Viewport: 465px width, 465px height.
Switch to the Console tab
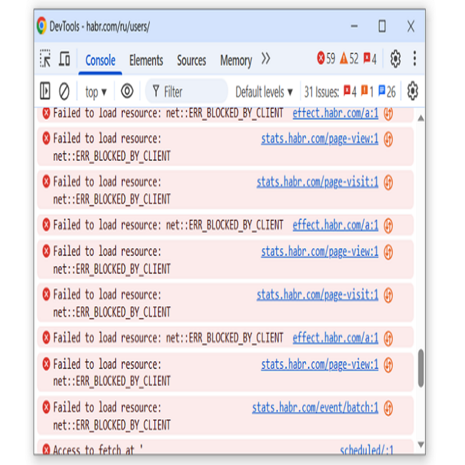coord(101,60)
